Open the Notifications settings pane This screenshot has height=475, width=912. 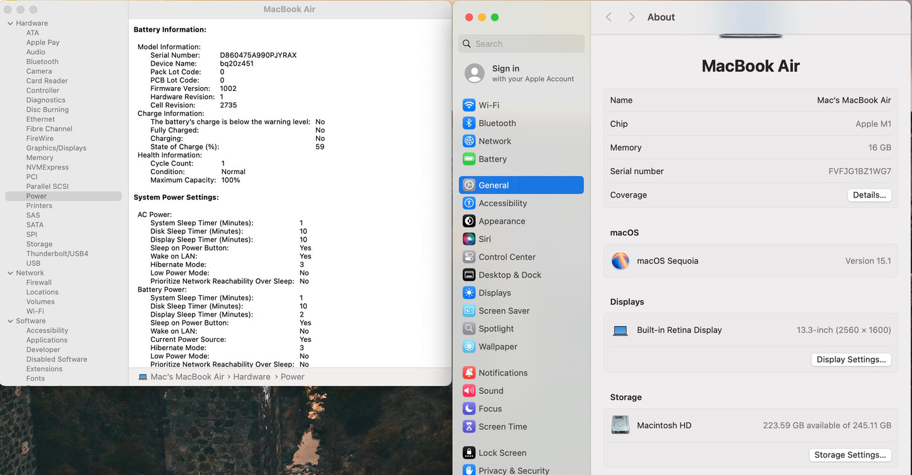point(502,373)
